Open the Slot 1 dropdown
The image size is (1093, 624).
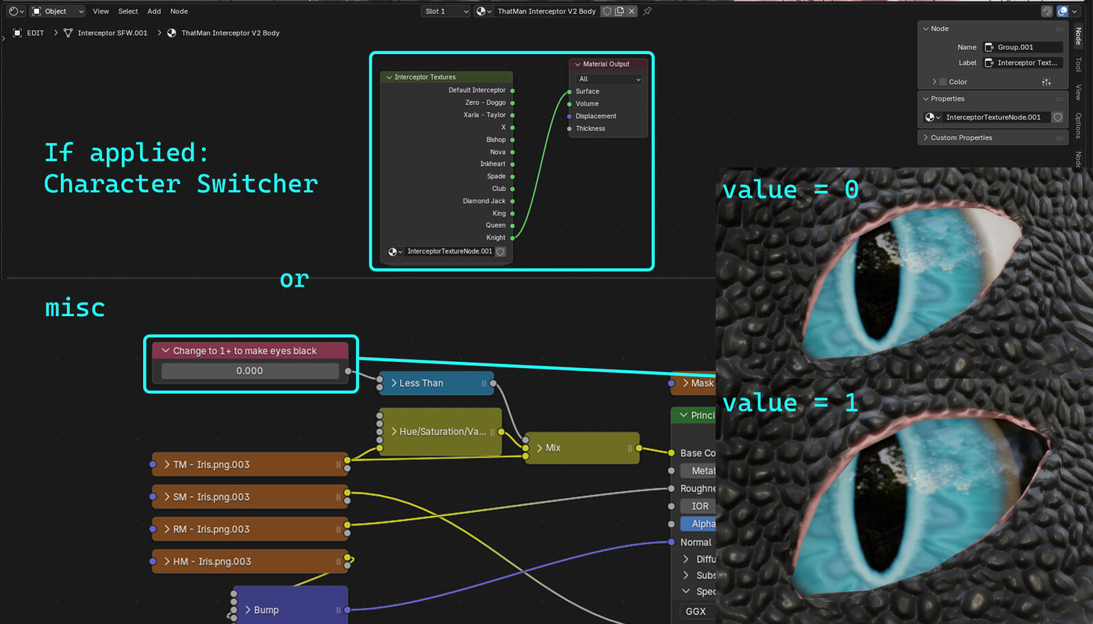point(446,11)
